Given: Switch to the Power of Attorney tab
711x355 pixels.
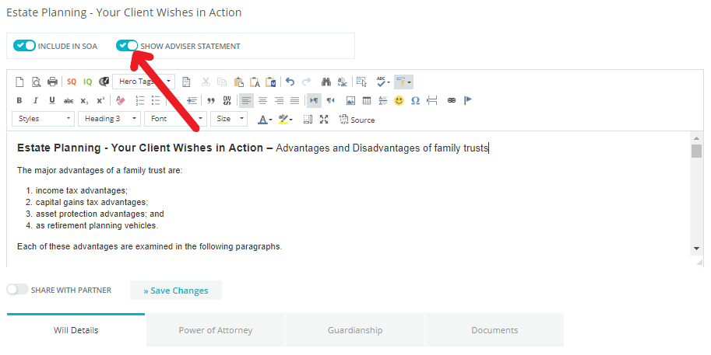Looking at the screenshot, I should coord(215,330).
